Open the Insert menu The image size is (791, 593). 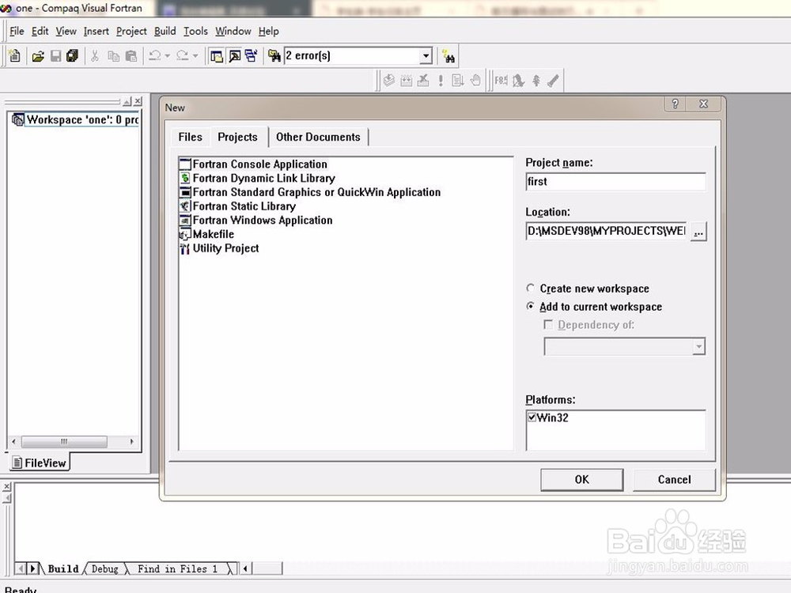coord(96,32)
